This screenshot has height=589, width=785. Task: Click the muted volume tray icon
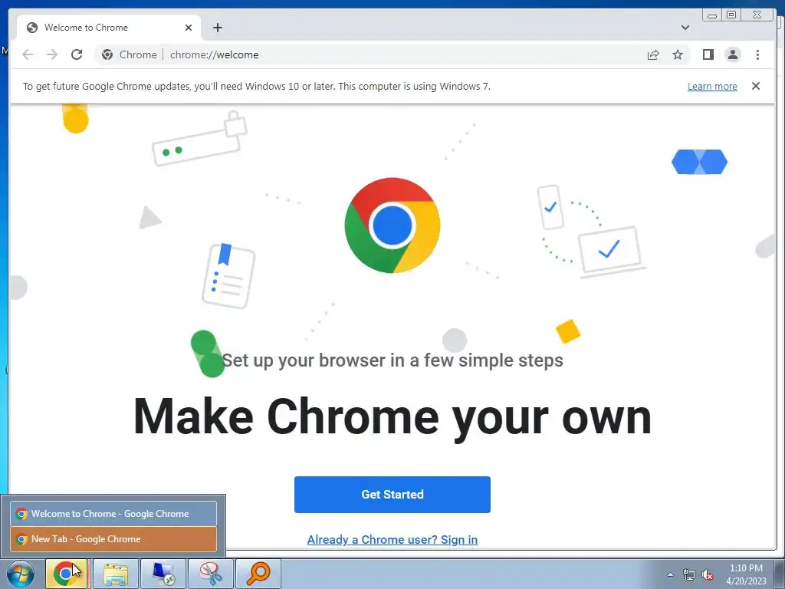(x=707, y=574)
